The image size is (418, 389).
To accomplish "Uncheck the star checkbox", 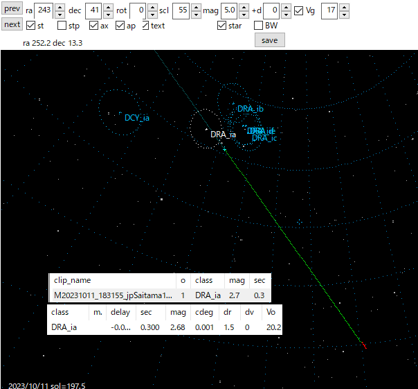I will click(x=221, y=26).
